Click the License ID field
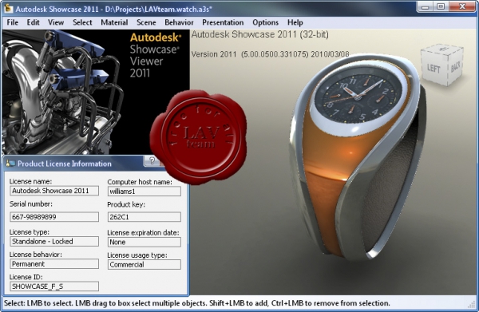 point(54,286)
